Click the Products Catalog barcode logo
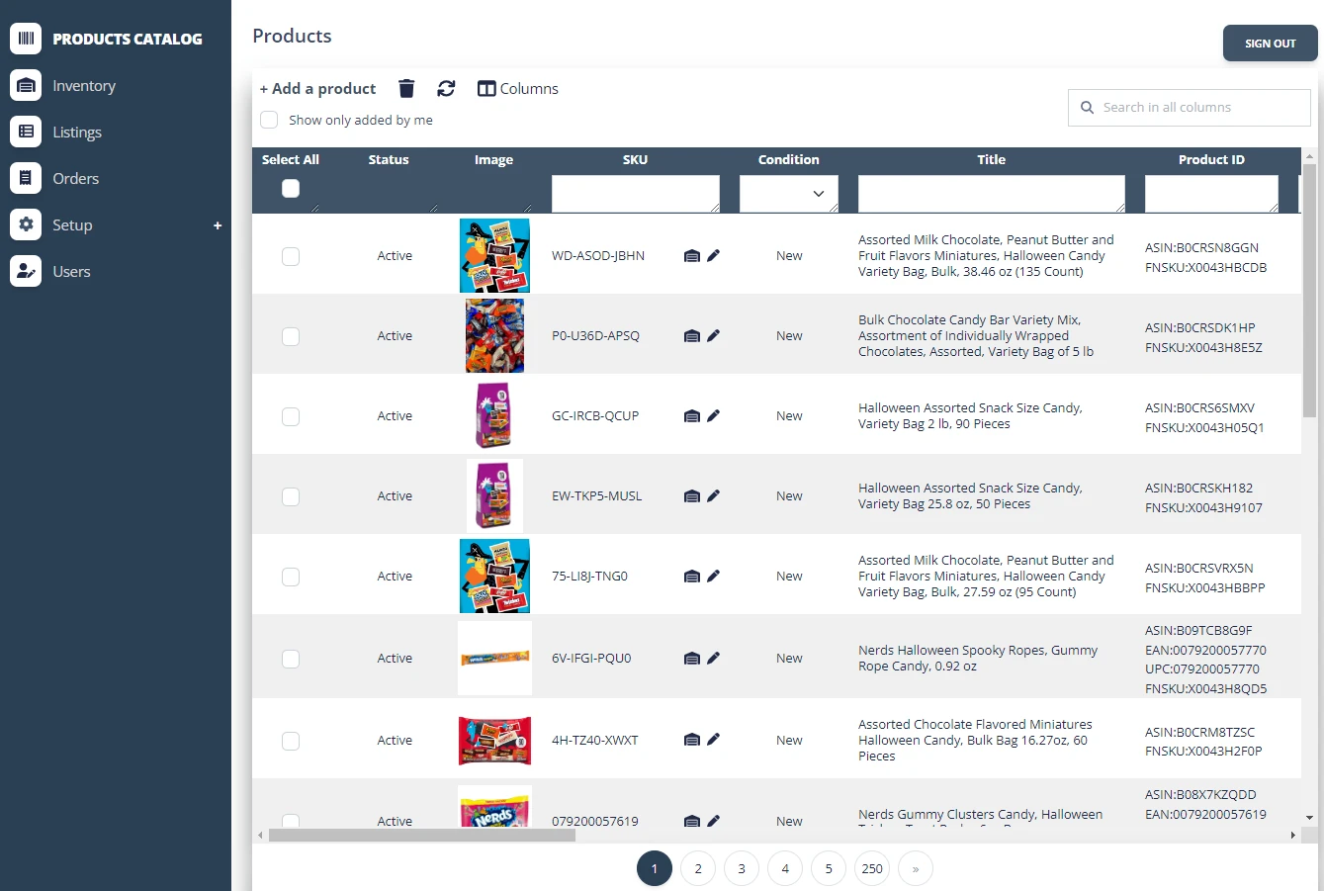Screen dimensions: 1324x891 [x=26, y=39]
